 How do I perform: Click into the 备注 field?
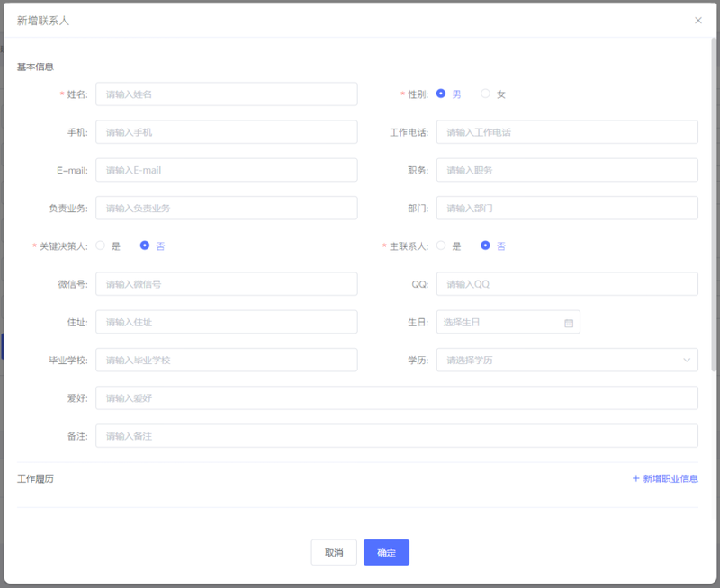(397, 436)
